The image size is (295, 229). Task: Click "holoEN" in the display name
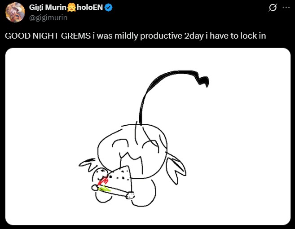tap(90, 7)
